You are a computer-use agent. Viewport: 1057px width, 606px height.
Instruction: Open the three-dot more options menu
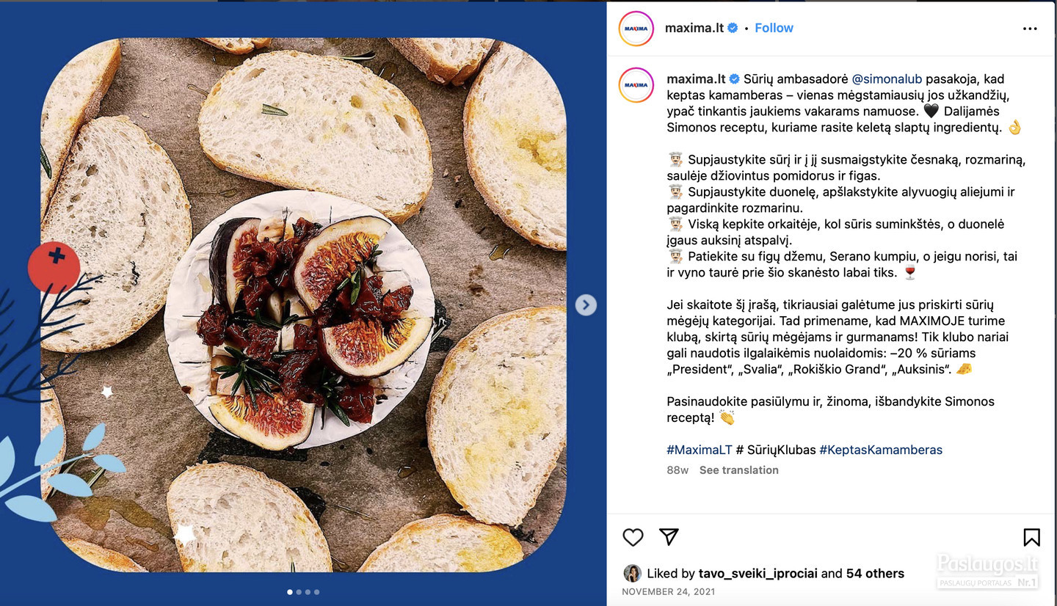pos(1030,29)
